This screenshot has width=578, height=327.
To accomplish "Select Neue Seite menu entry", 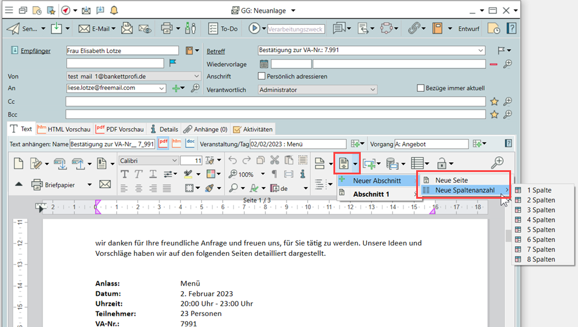I will [x=451, y=181].
